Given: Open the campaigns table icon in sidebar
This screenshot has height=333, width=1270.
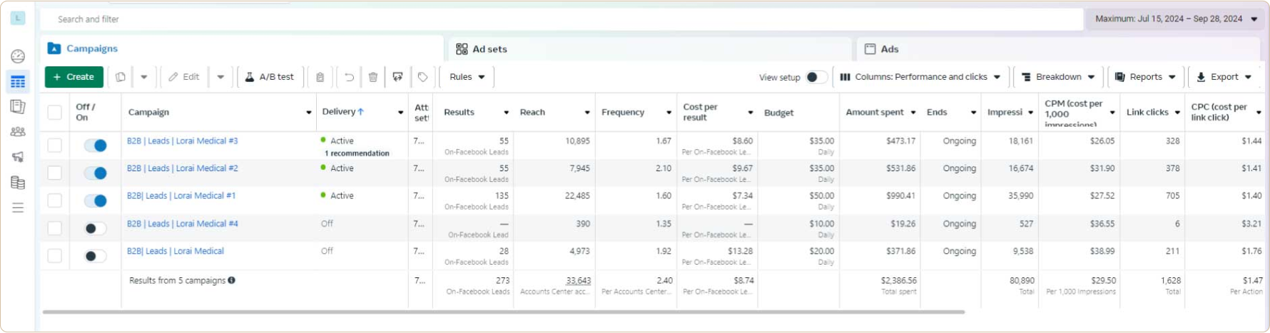Looking at the screenshot, I should pos(18,82).
